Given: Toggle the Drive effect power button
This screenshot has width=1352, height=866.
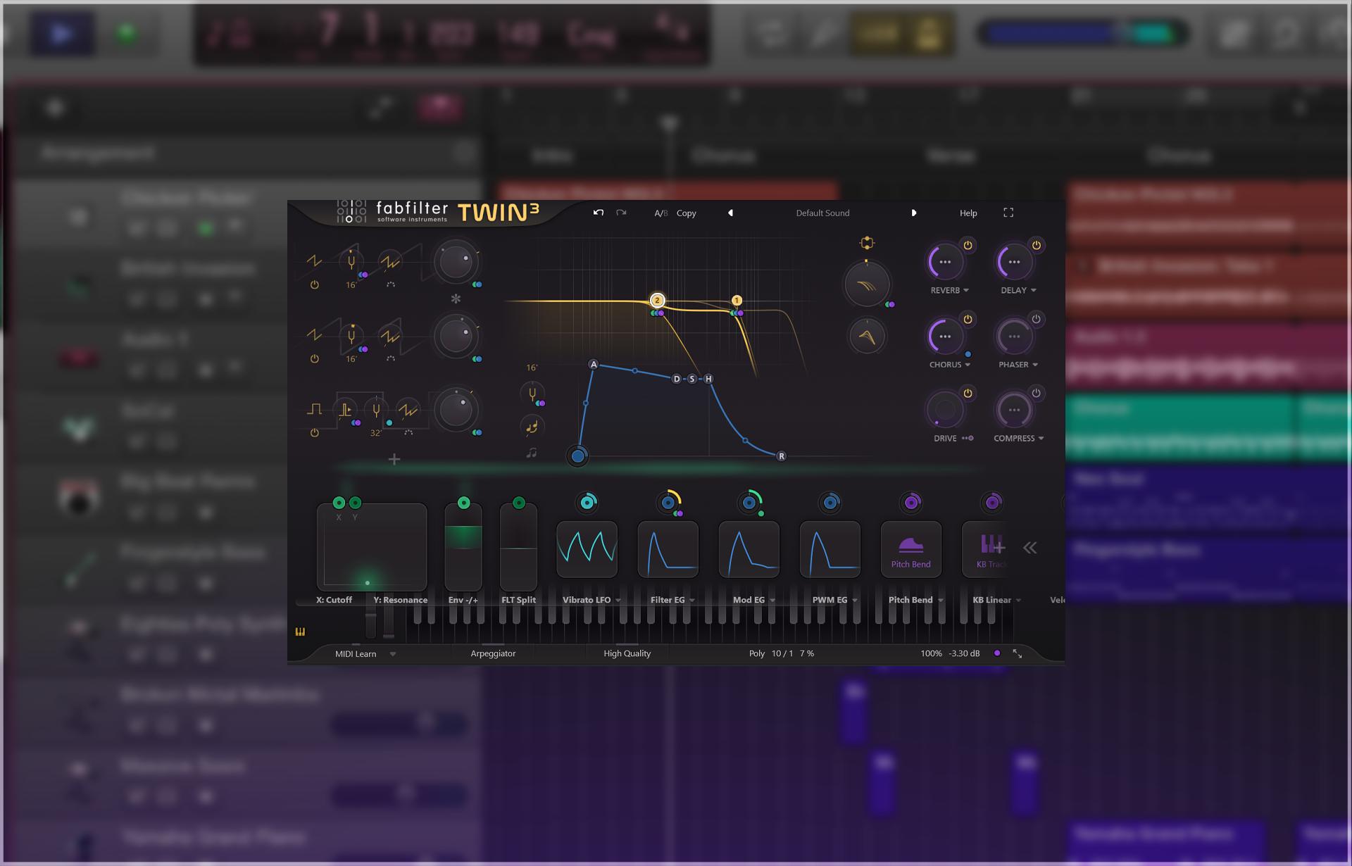Looking at the screenshot, I should pyautogui.click(x=968, y=393).
